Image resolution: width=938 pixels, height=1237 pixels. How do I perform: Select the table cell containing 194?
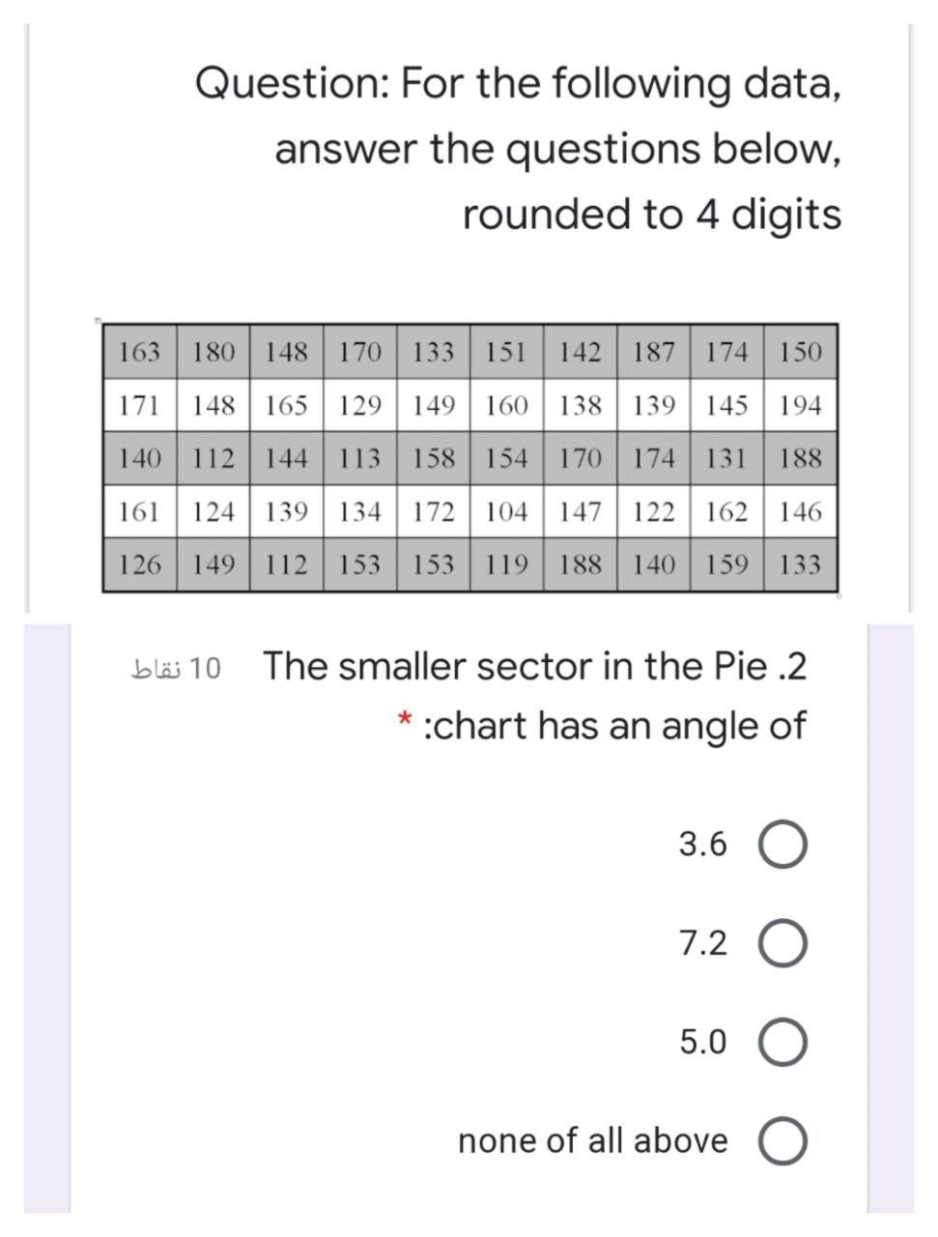click(802, 404)
